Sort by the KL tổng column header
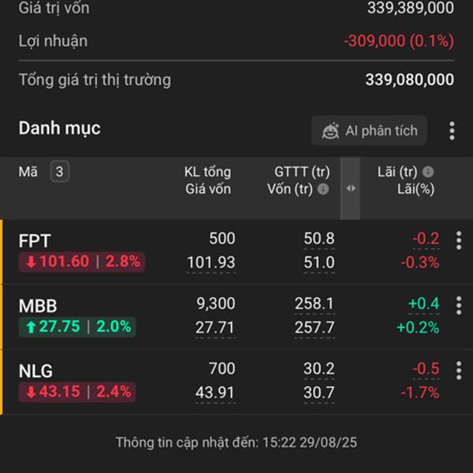 coord(207,172)
